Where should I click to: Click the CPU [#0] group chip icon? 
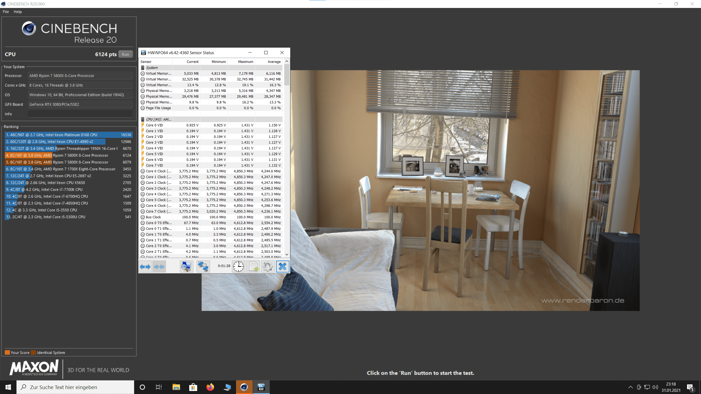point(143,119)
